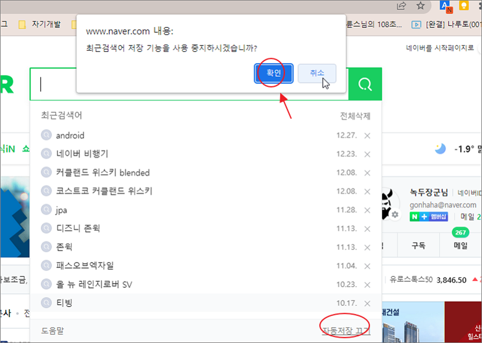482x343 pixels.
Task: Click the weather moon icon
Action: click(x=440, y=149)
